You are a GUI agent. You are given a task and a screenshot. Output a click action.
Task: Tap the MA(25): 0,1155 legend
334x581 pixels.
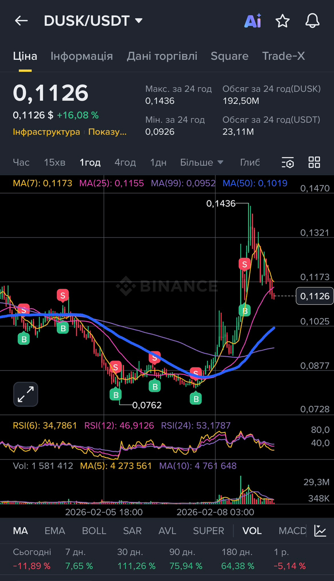pyautogui.click(x=112, y=183)
